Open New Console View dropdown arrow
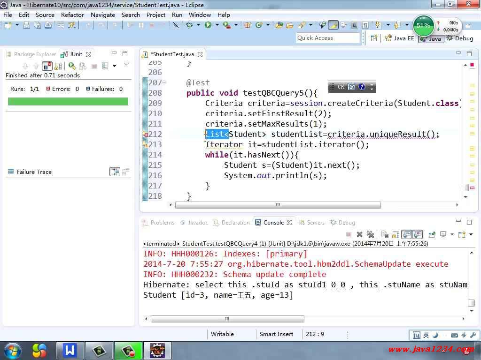481x360 pixels. 471,234
